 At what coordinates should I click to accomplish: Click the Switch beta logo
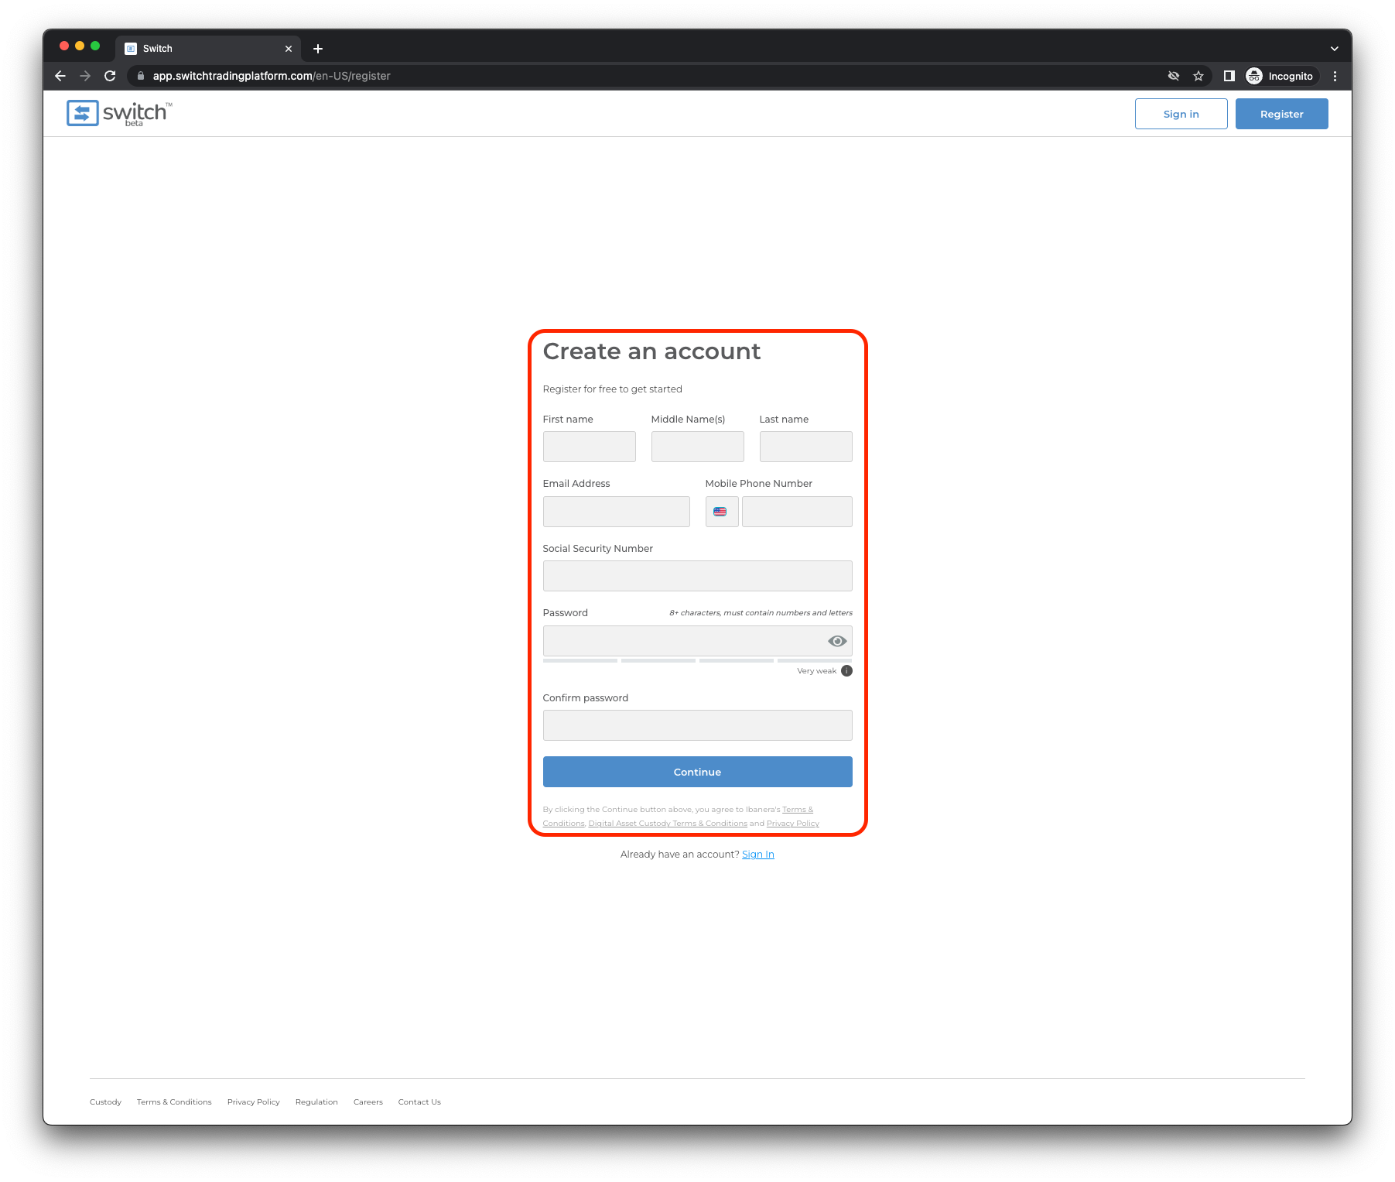[119, 113]
